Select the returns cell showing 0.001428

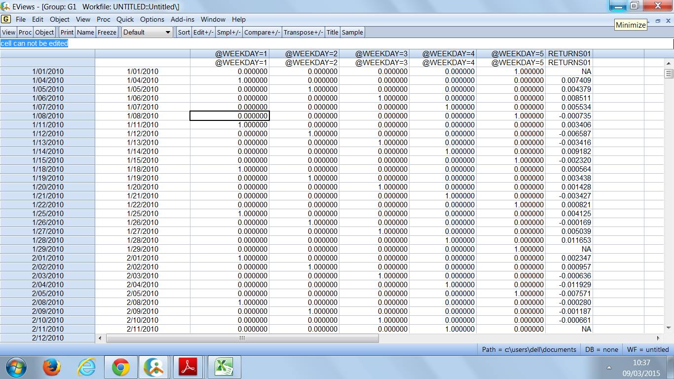(568, 187)
